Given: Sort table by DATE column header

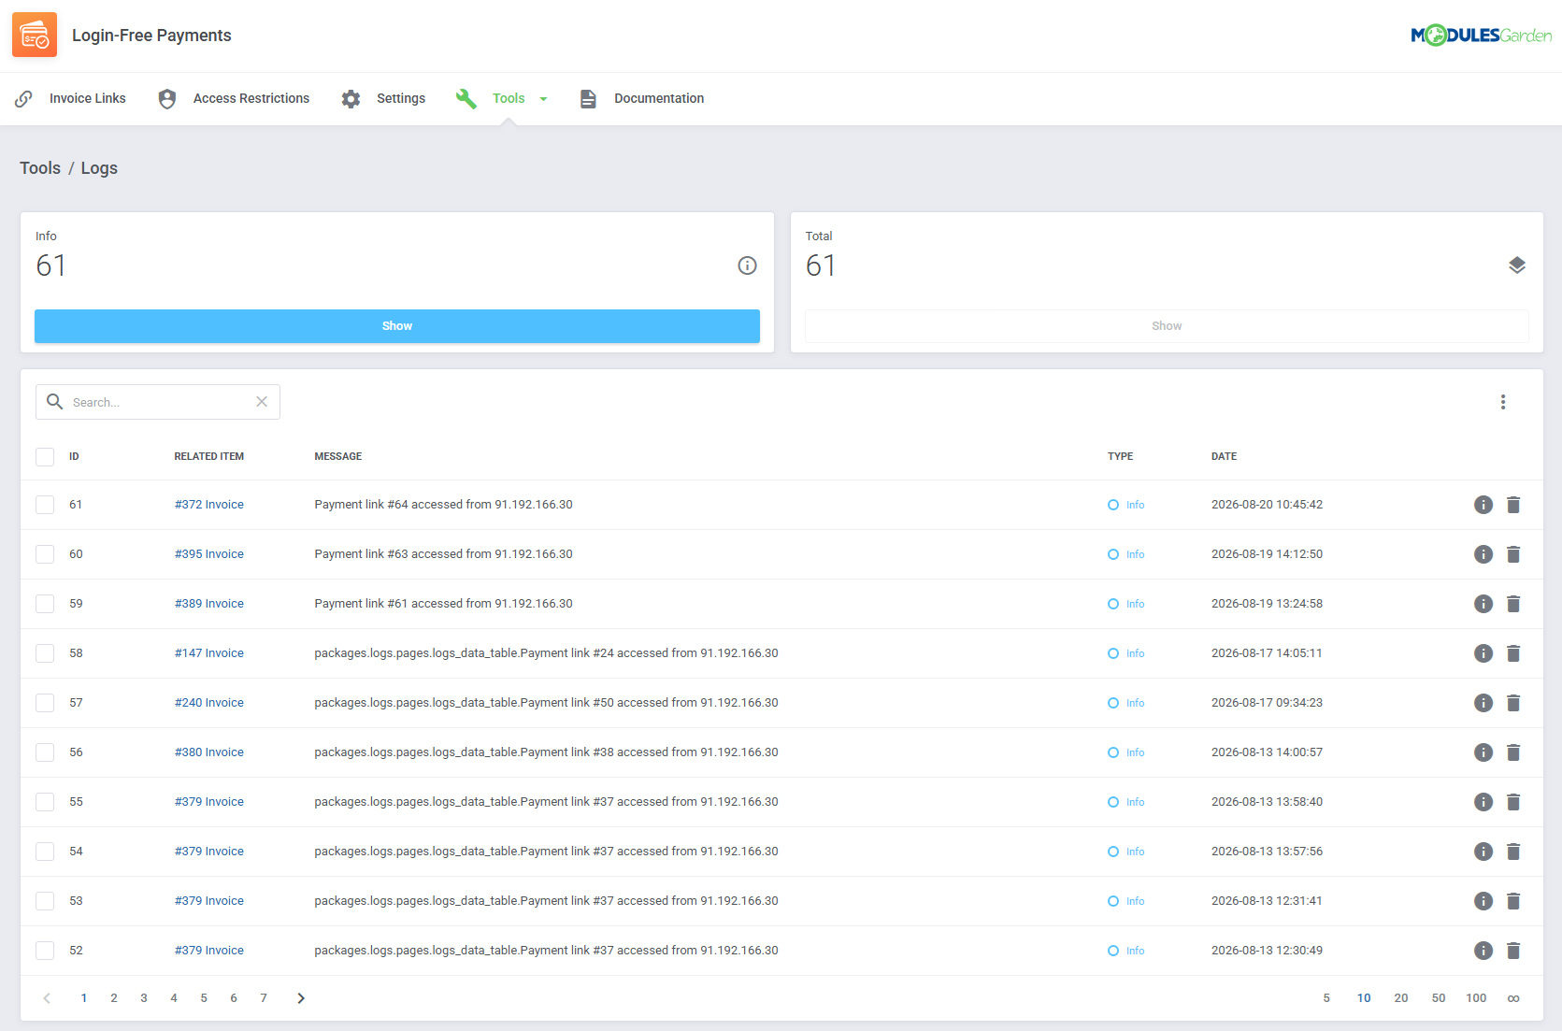Looking at the screenshot, I should (1224, 457).
